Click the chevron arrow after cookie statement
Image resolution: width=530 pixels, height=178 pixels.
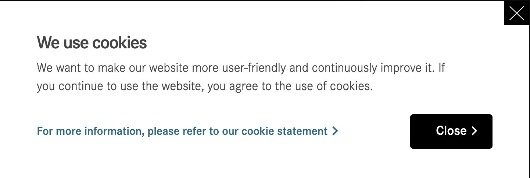point(335,131)
